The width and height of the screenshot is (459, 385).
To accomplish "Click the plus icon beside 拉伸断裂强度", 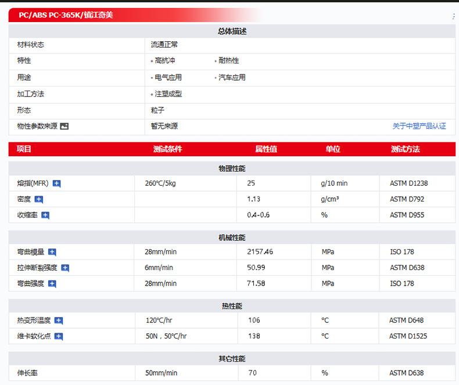I will pyautogui.click(x=65, y=268).
